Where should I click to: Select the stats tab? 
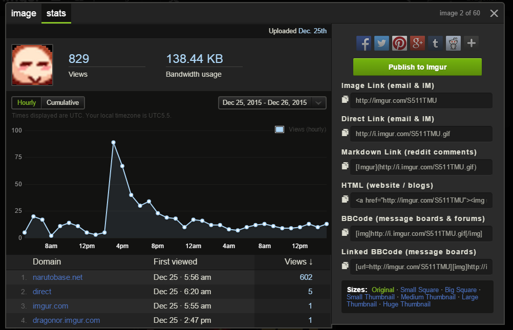[x=56, y=13]
